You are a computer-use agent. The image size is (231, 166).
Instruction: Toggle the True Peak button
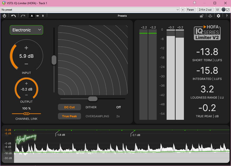69,116
